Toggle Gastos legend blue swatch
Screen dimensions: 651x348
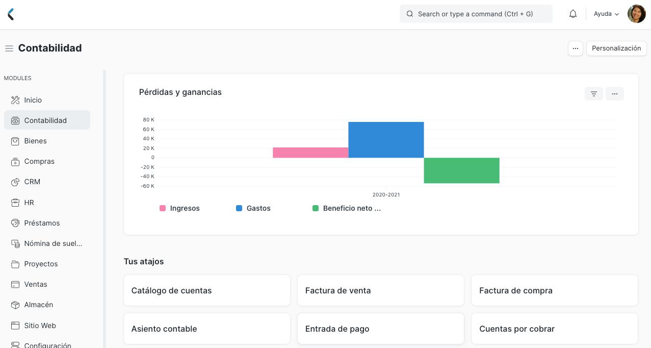click(239, 208)
